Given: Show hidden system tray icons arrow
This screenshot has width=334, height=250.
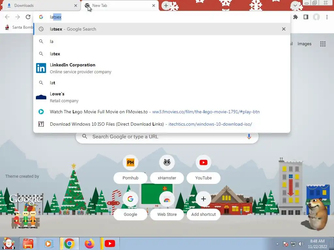Looking at the screenshot, I should point(277,244).
